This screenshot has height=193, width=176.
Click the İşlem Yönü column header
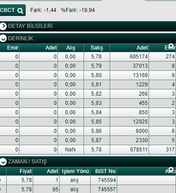(x=75, y=171)
